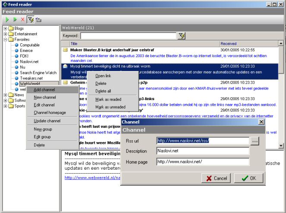Expand the News group
Screen dimensions: 286x213
5,95
